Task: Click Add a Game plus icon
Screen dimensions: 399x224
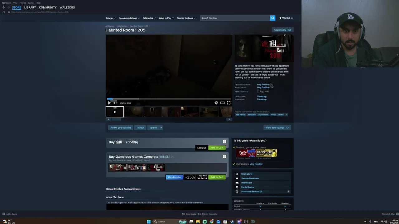Action: [x=4, y=214]
